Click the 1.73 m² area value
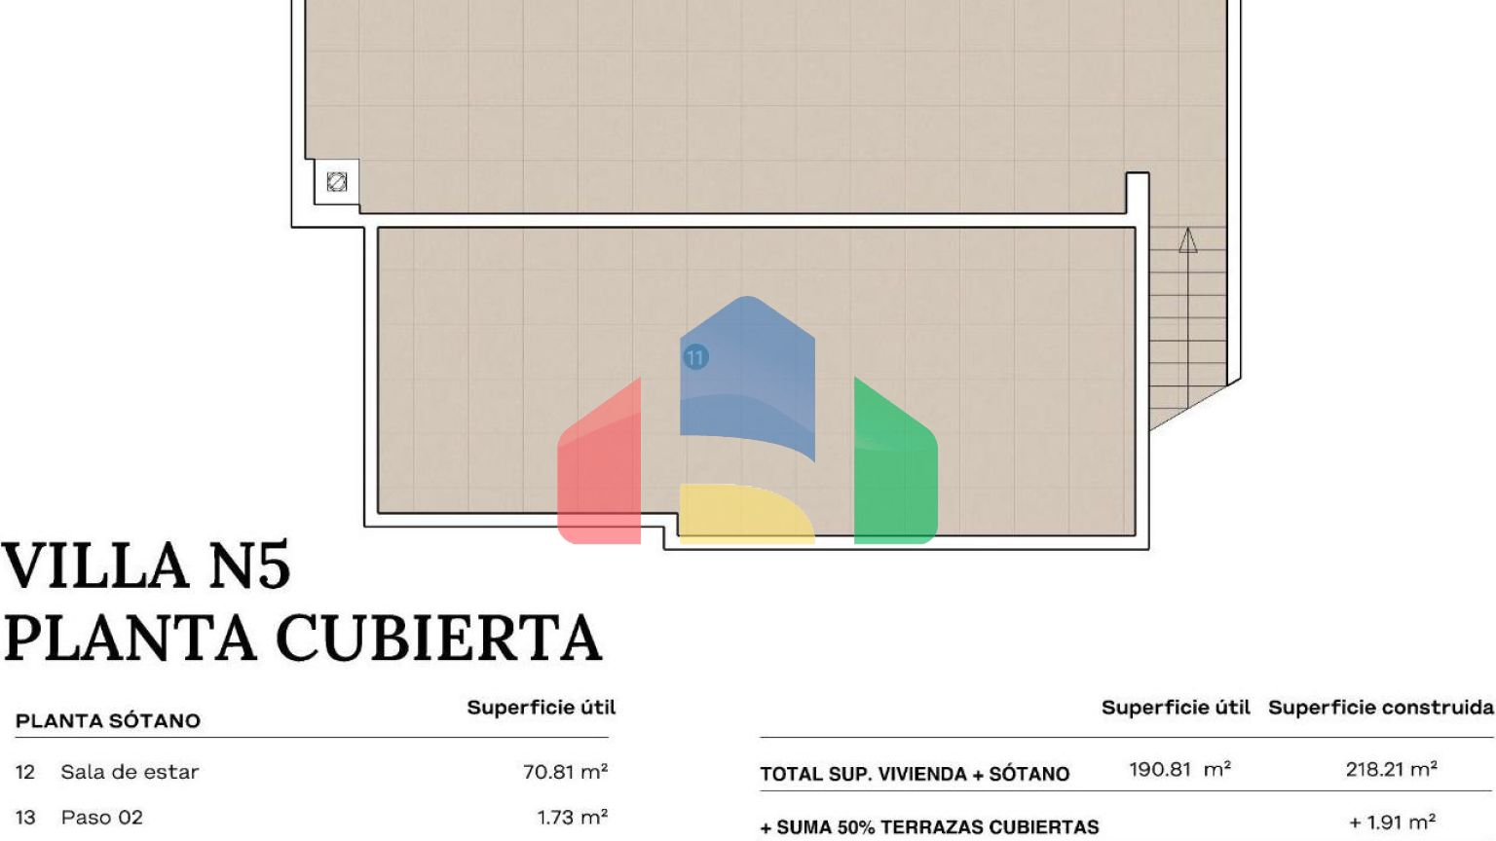The width and height of the screenshot is (1496, 841). tap(572, 818)
